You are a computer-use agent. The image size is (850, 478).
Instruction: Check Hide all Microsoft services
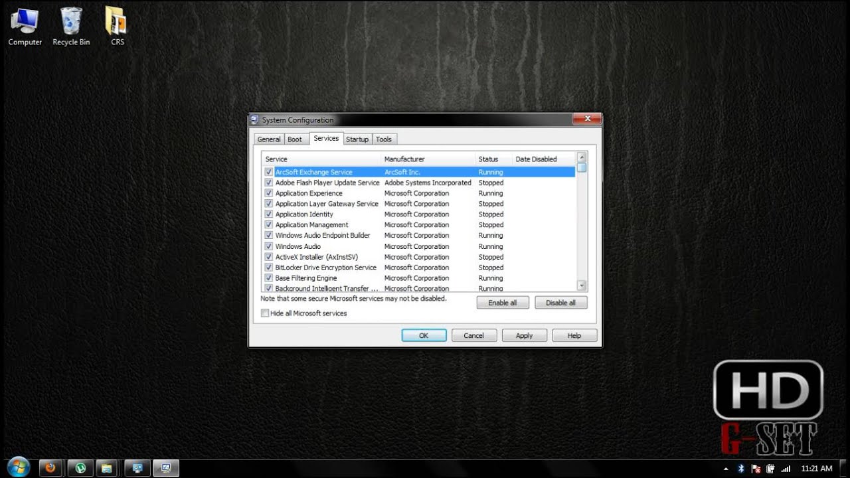(x=265, y=313)
